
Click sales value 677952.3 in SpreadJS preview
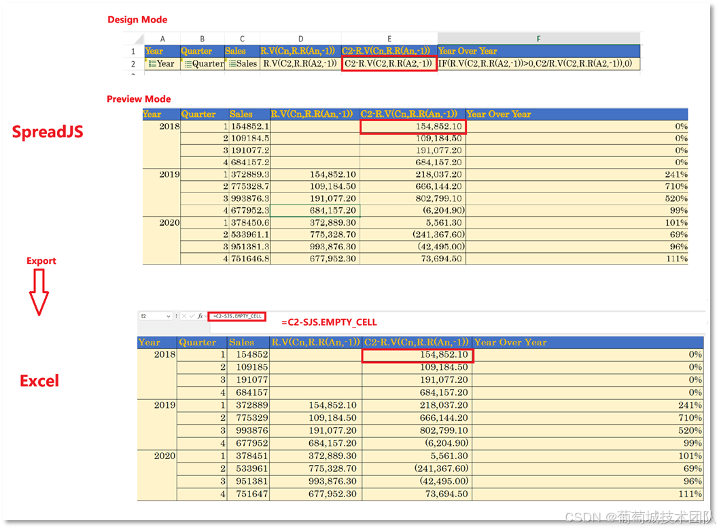[249, 211]
